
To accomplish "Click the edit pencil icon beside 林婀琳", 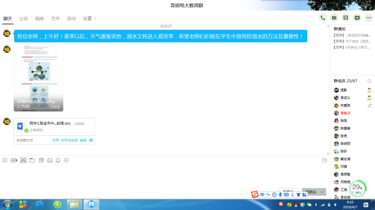I will coord(370,105).
